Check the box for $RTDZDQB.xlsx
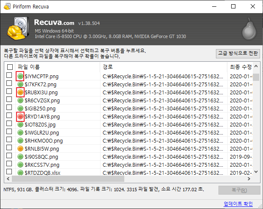This screenshot has height=209, width=263. [9, 171]
